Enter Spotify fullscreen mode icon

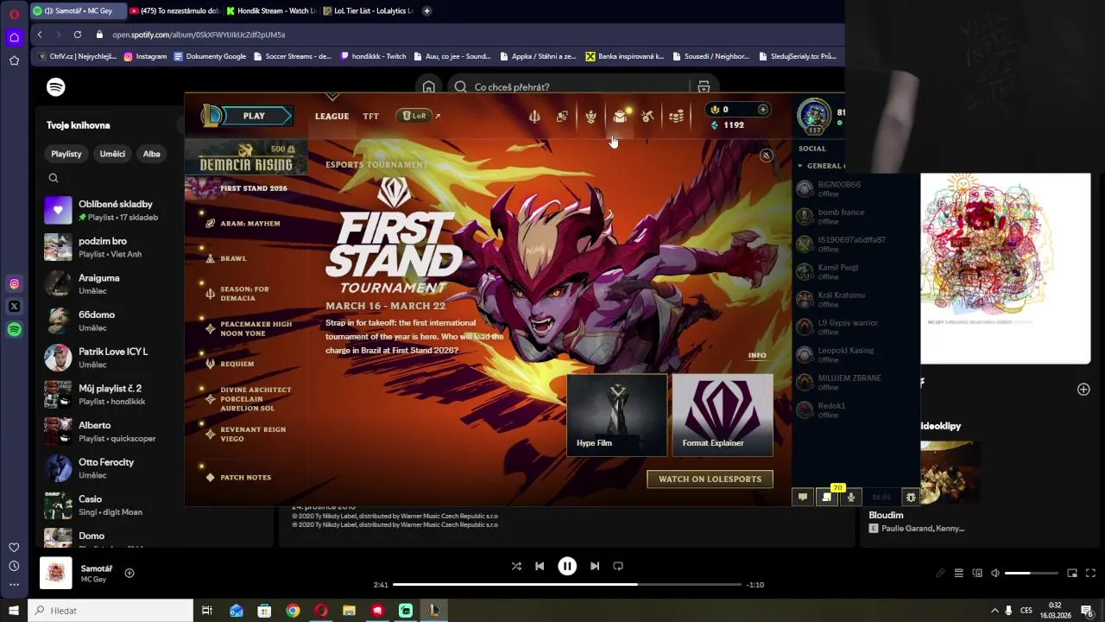[x=1090, y=573]
